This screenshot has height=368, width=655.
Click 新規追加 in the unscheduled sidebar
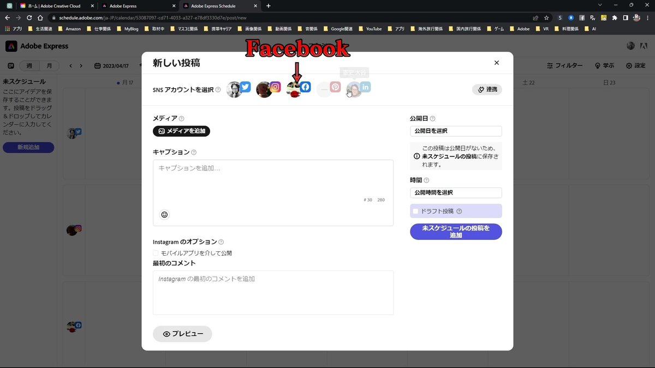click(x=28, y=147)
